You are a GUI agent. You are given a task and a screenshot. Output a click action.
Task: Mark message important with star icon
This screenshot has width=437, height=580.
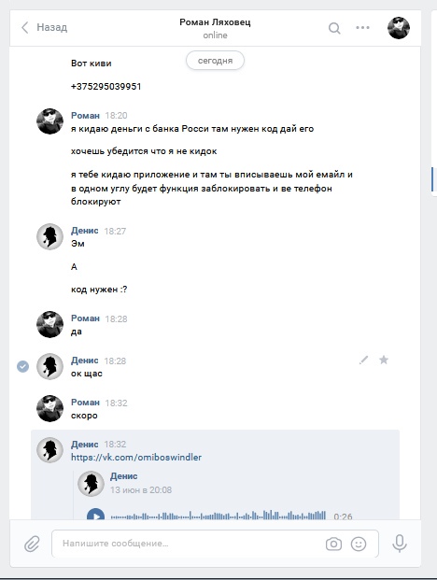point(384,360)
